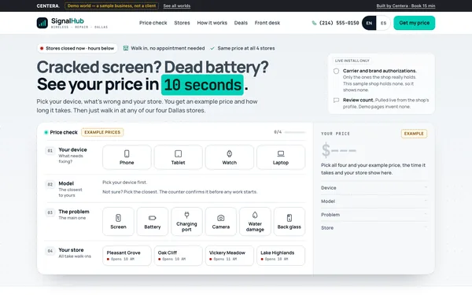Click the Model summary row
Screen dimensions: 472x295
coord(374,201)
